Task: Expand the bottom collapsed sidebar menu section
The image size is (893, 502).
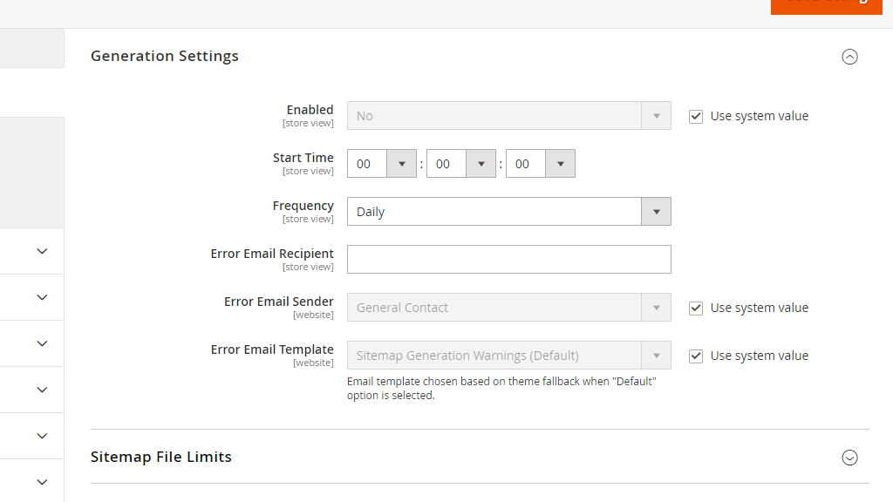Action: point(41,481)
